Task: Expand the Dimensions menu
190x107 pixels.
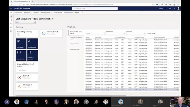Action: (x=28, y=12)
